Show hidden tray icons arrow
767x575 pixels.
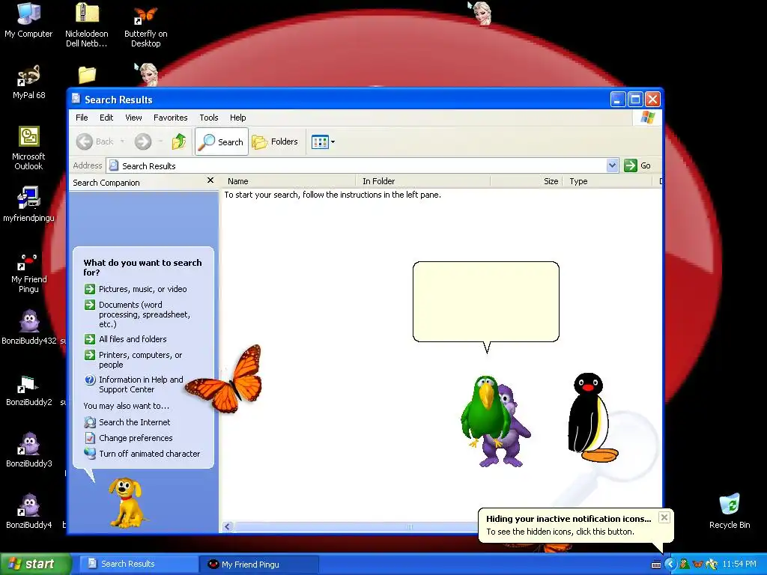point(670,565)
